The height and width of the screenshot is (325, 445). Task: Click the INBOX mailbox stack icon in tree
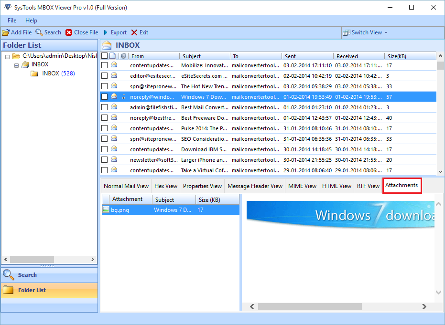pos(25,64)
